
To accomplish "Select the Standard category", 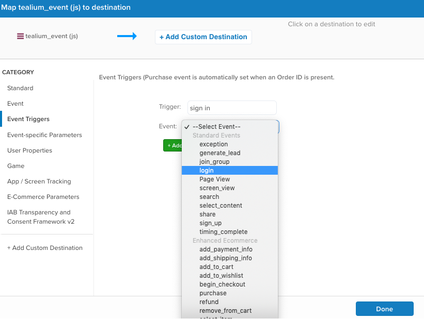I will click(x=20, y=88).
